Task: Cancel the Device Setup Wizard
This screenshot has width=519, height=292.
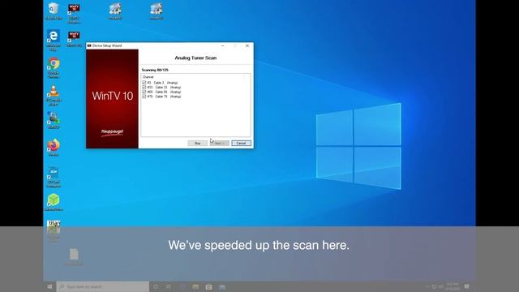Action: point(242,143)
